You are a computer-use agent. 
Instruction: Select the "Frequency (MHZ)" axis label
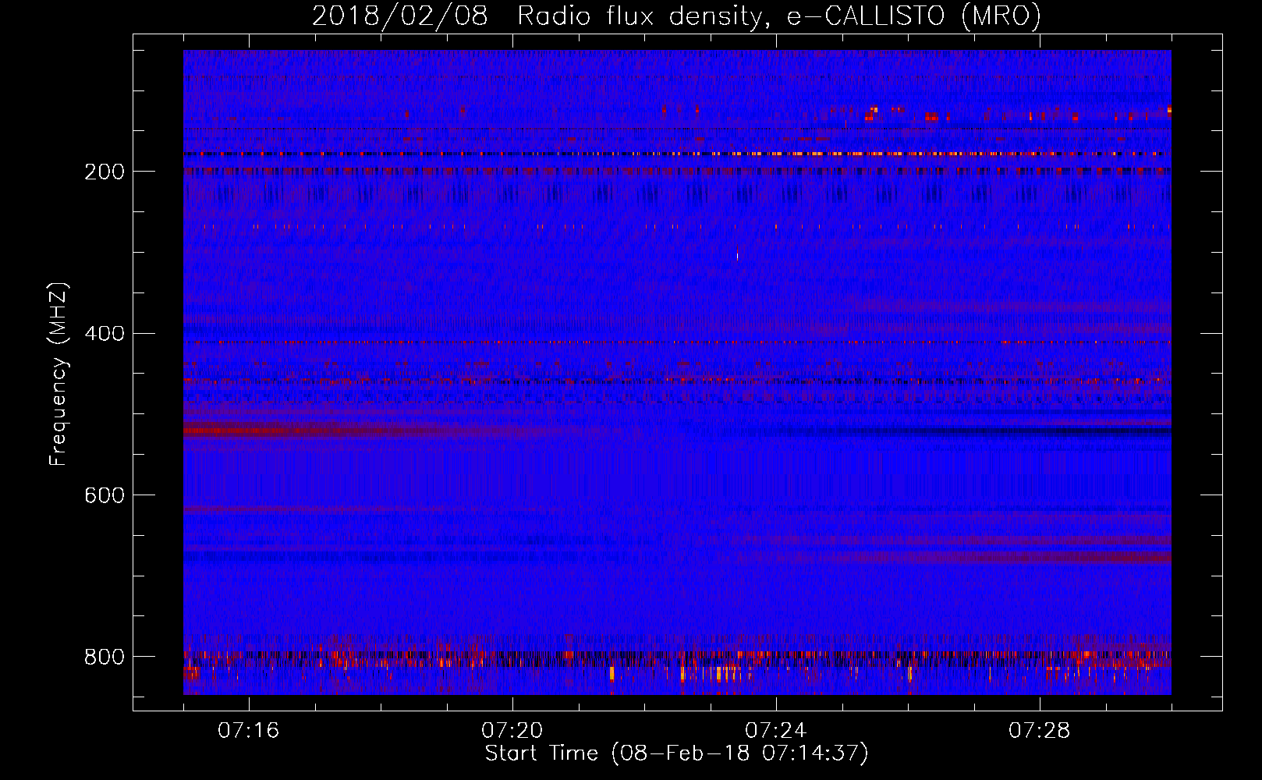coord(58,374)
